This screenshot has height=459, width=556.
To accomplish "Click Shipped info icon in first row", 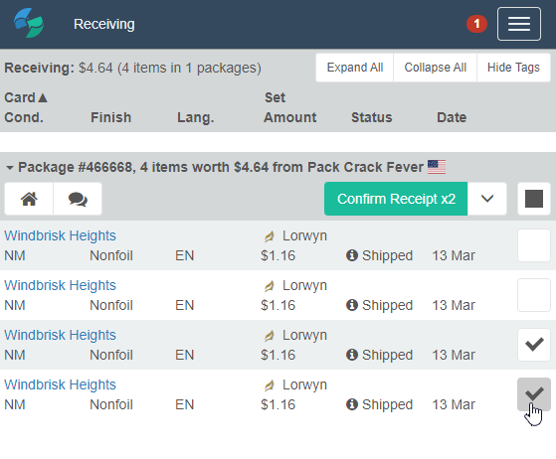I will (352, 255).
